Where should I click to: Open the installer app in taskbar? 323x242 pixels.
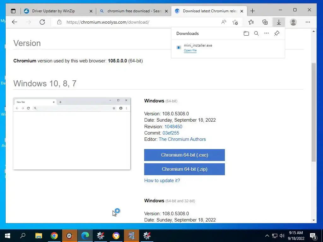click(x=132, y=236)
